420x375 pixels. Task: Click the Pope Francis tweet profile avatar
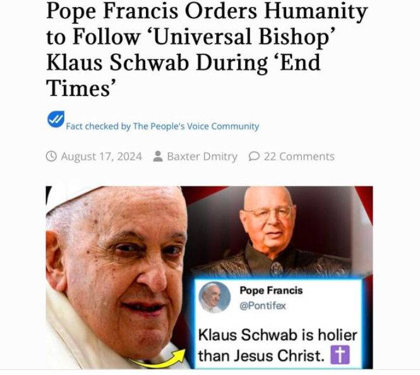215,297
